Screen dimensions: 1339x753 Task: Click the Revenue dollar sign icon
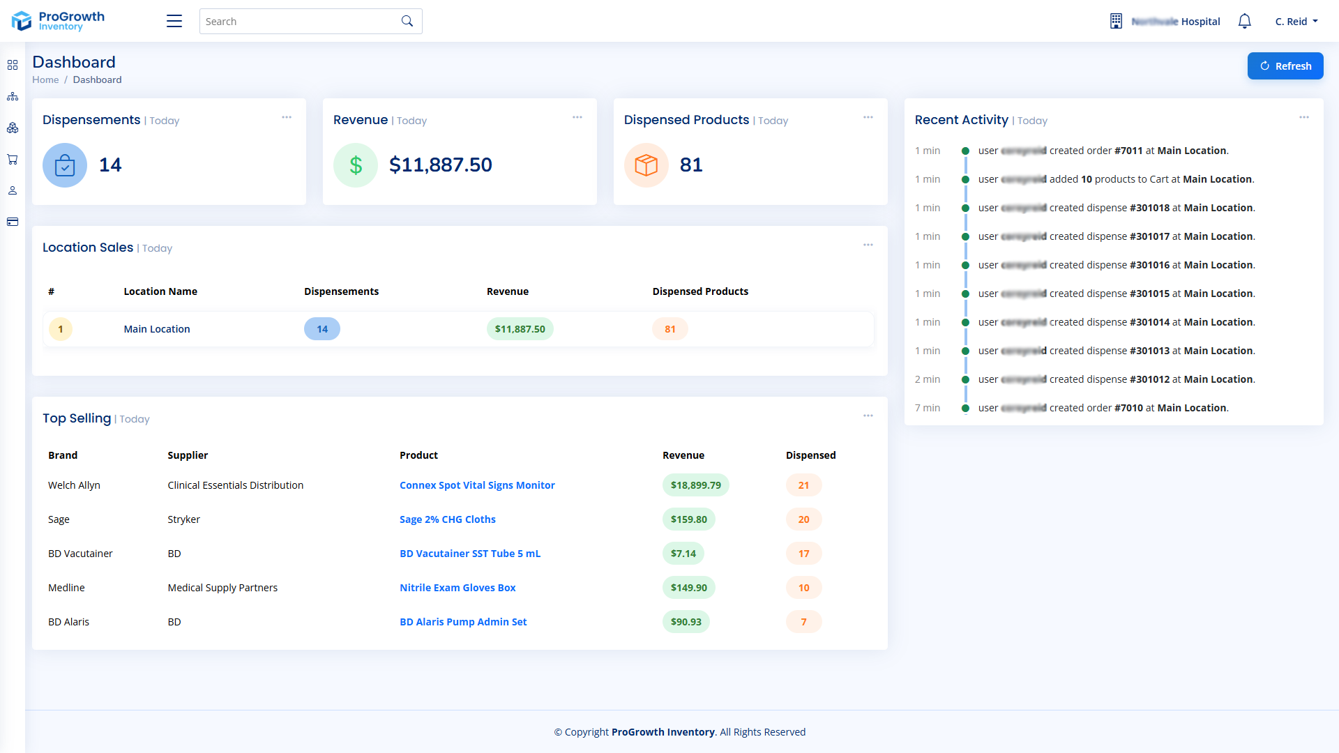point(356,165)
